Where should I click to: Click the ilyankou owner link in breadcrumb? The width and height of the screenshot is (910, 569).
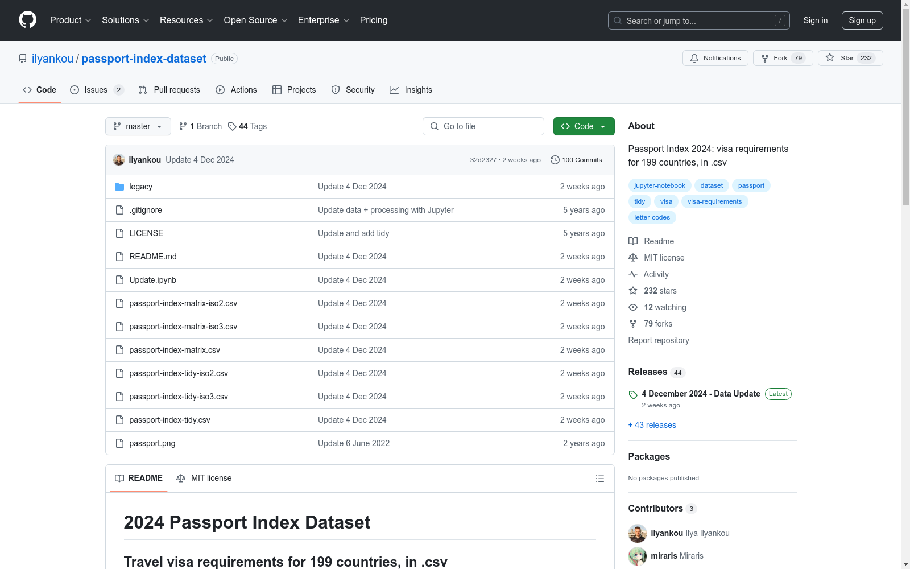(x=52, y=59)
